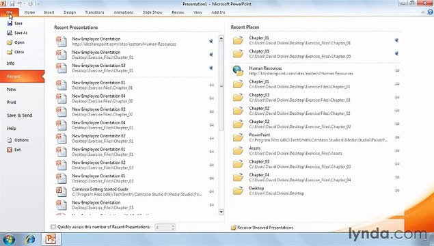Viewport: 434px width, 246px height.
Task: Enable Quickly access this number of Recent Presentations
Action: (53, 227)
